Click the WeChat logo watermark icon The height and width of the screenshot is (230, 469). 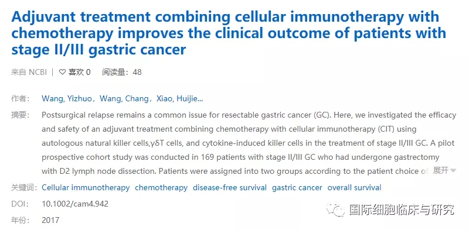tap(335, 209)
